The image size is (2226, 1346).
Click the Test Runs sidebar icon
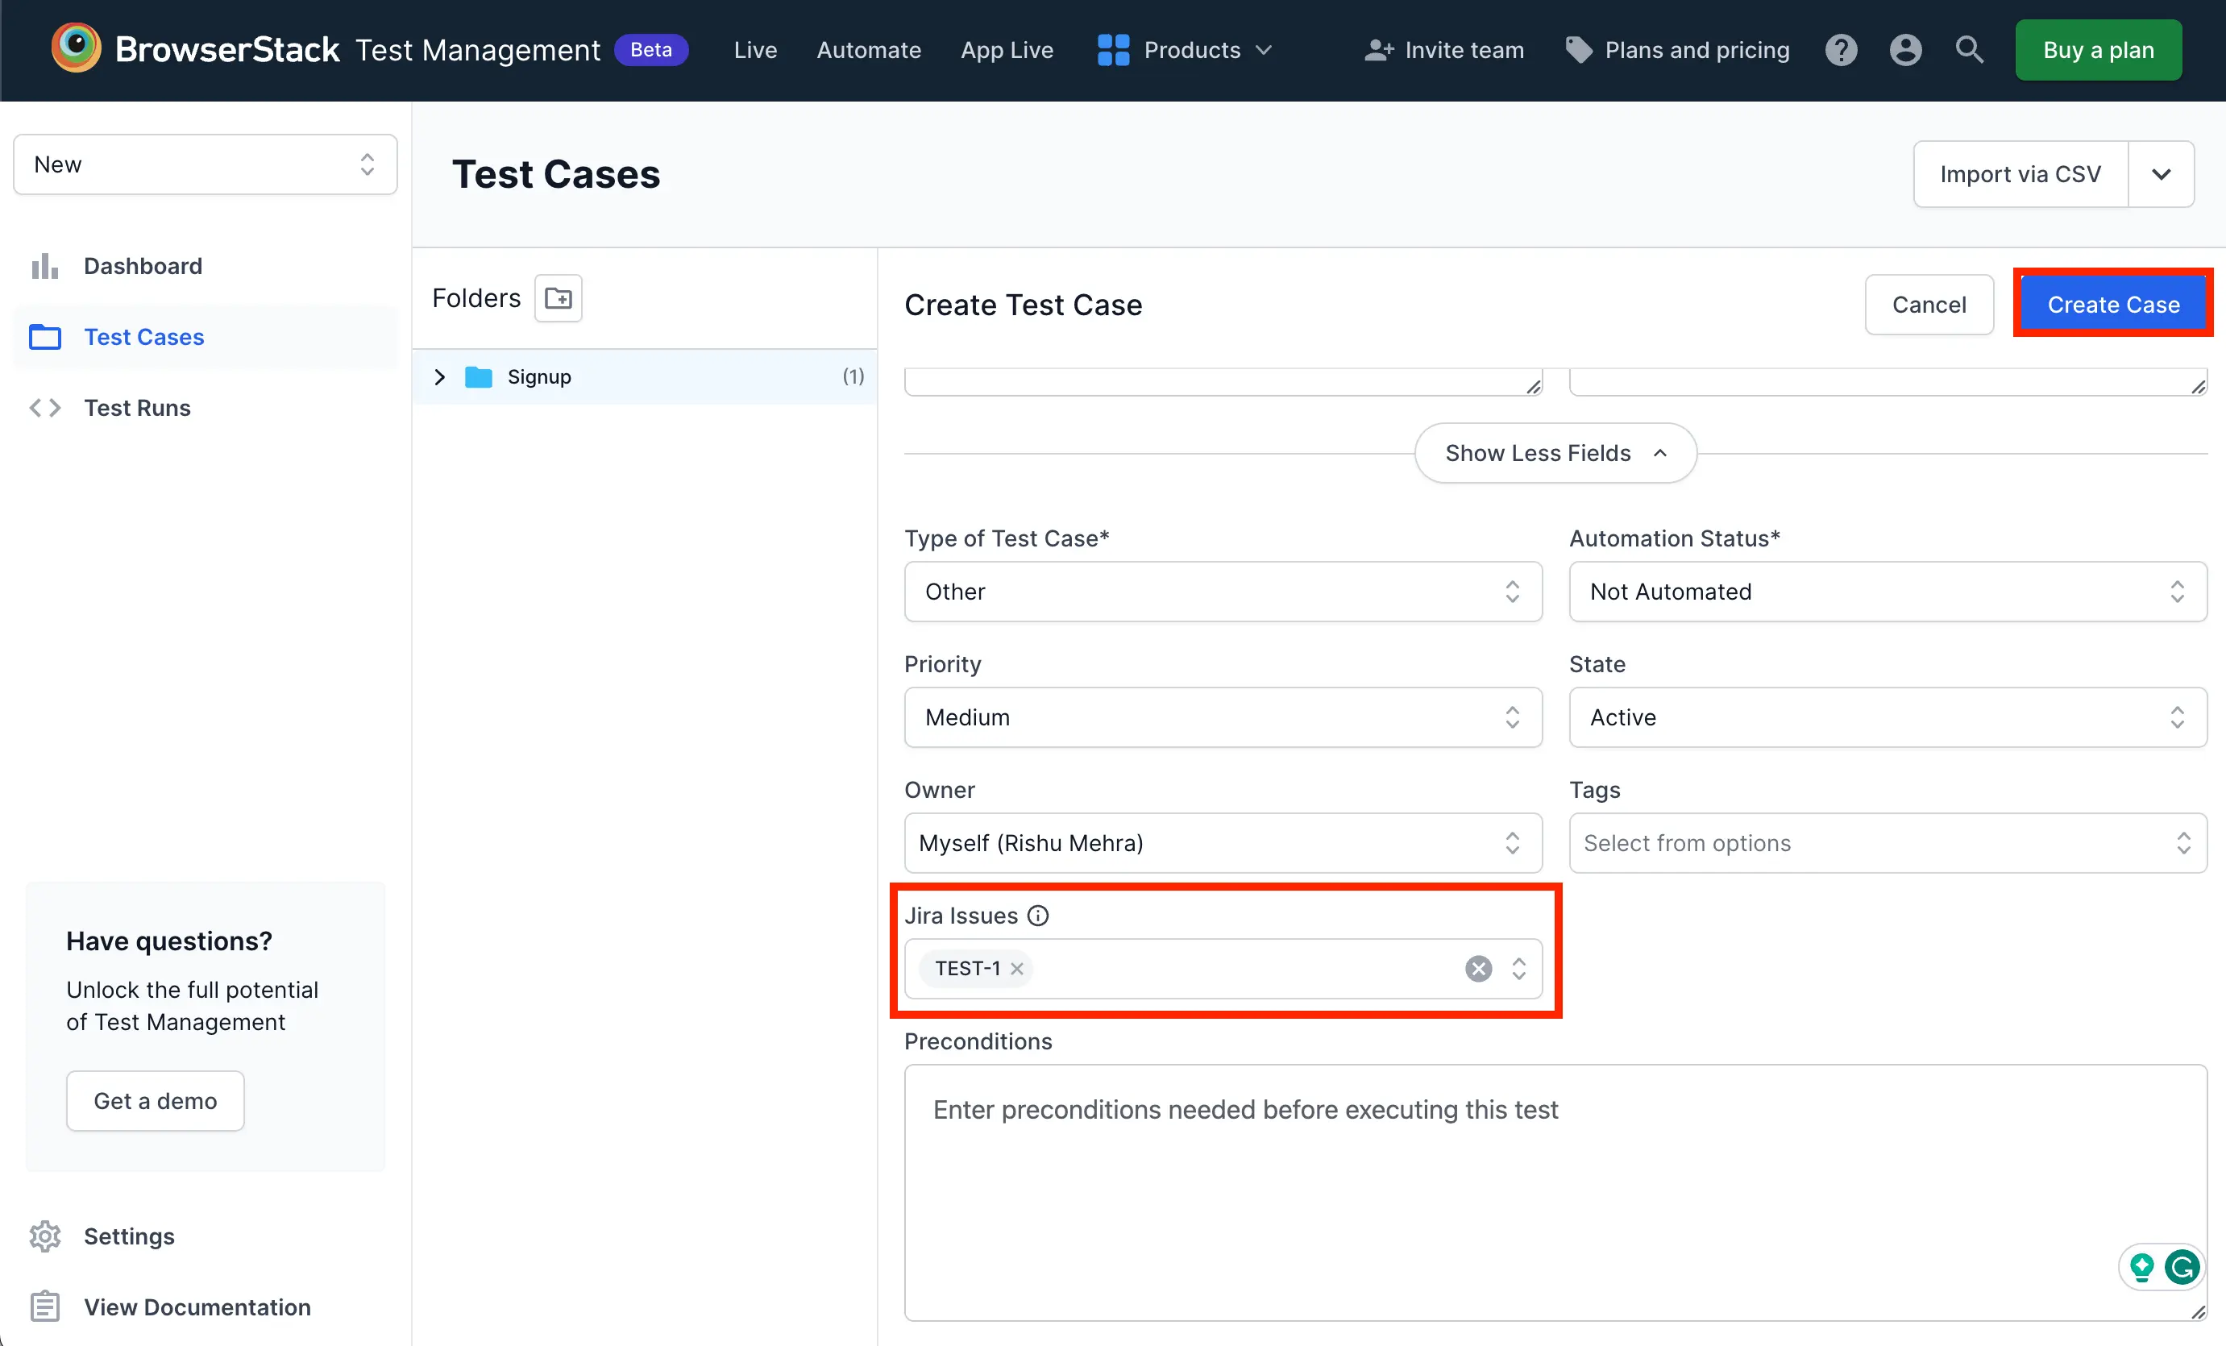pos(44,407)
